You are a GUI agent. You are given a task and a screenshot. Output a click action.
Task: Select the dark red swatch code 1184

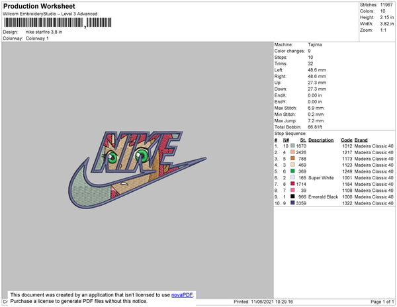click(292, 184)
